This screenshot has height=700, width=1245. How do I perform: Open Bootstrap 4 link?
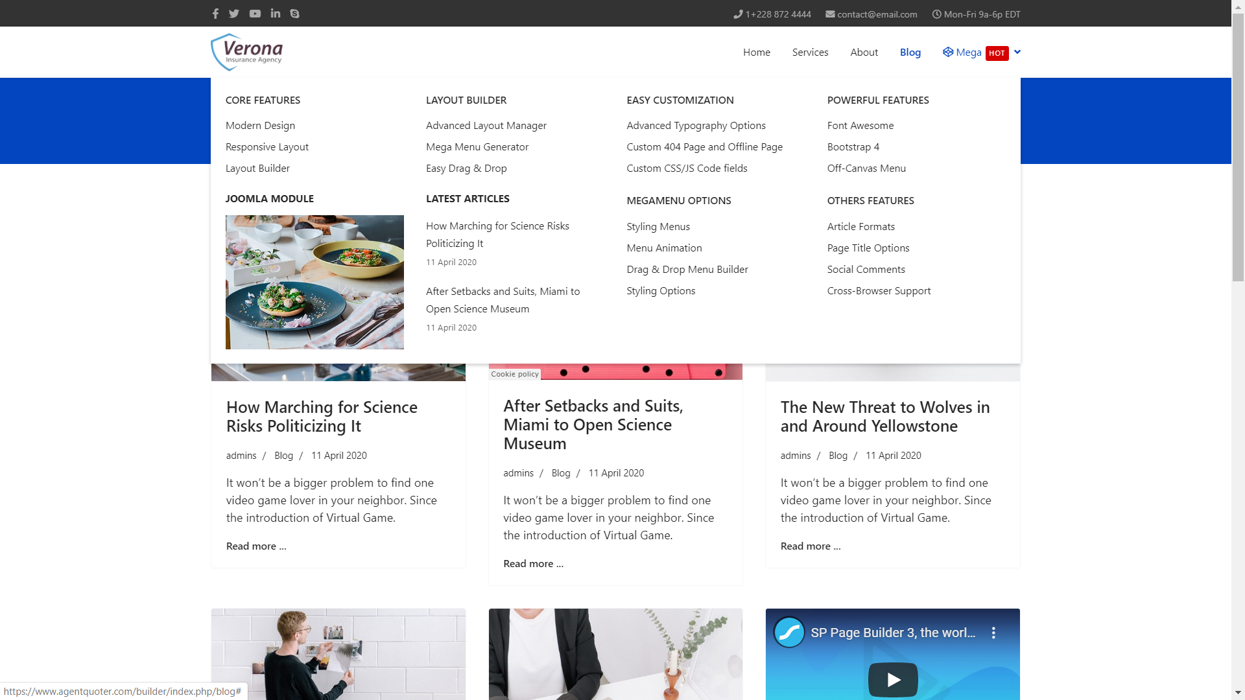(x=853, y=147)
